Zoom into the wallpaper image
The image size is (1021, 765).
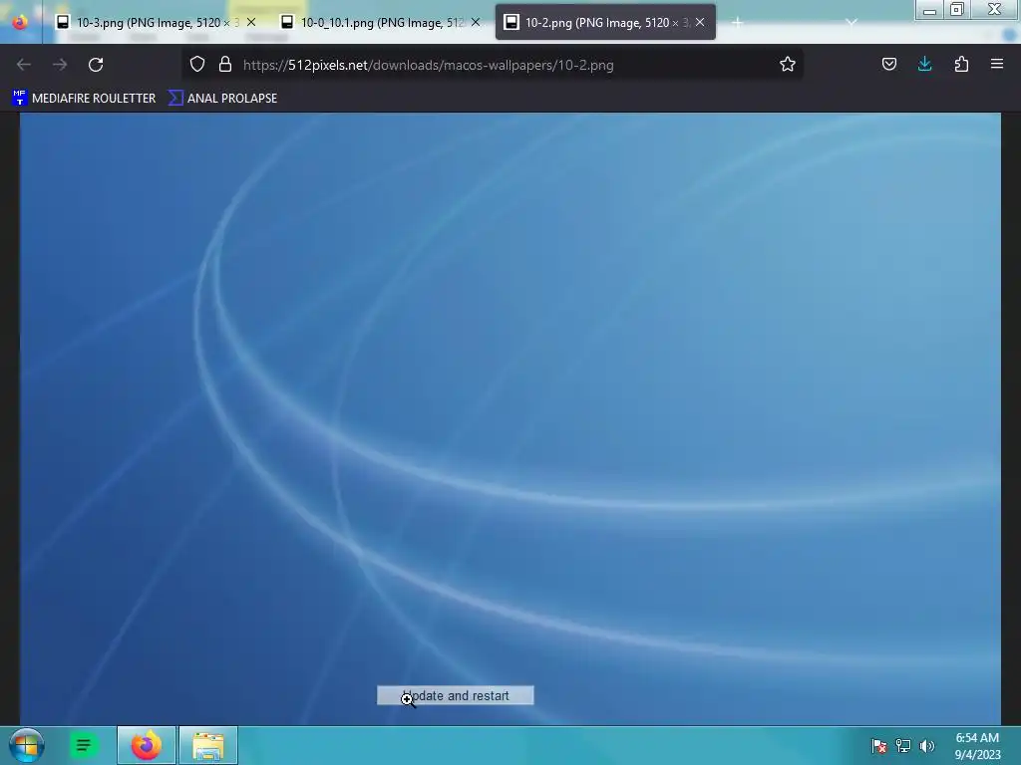(x=510, y=419)
